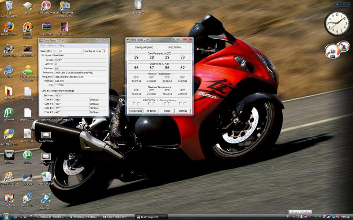Open the cpuz desktop shortcut
The width and height of the screenshot is (353, 220).
coord(28,7)
